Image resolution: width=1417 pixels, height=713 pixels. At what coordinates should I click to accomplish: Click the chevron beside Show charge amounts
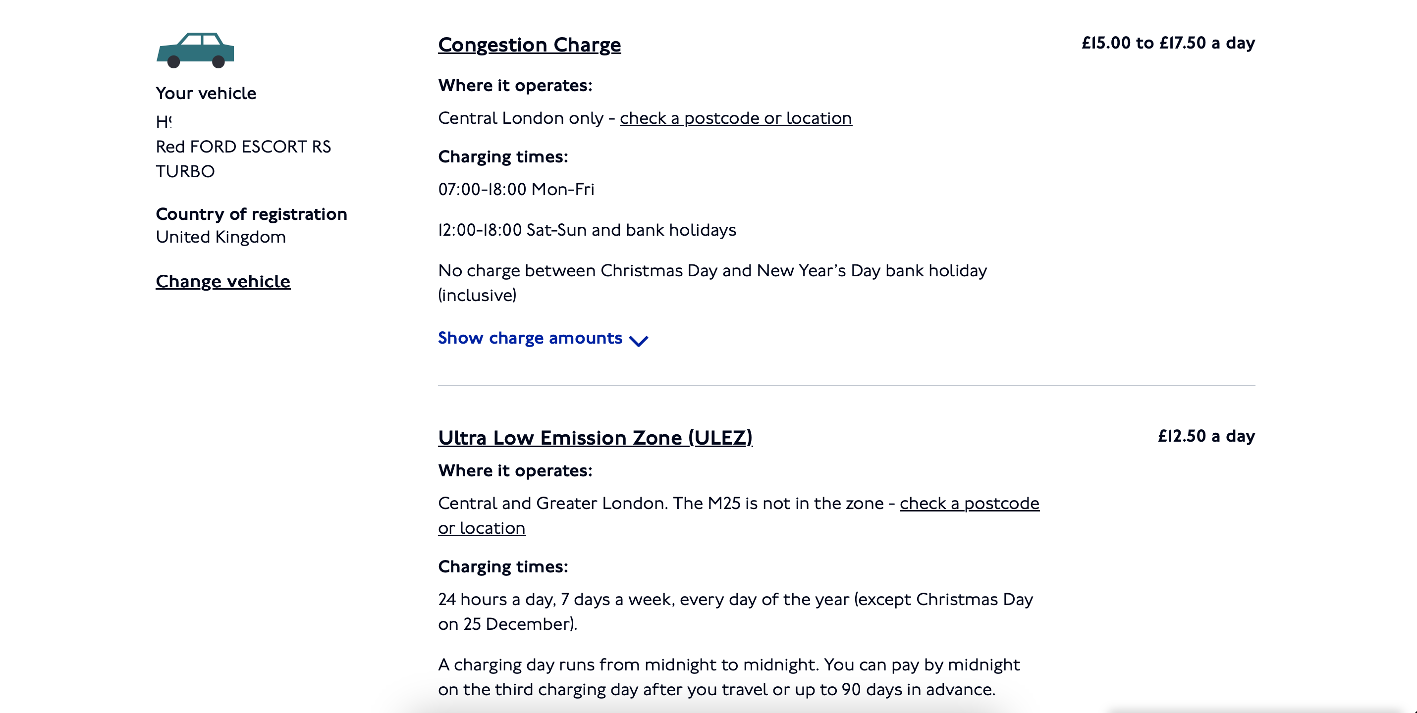638,341
